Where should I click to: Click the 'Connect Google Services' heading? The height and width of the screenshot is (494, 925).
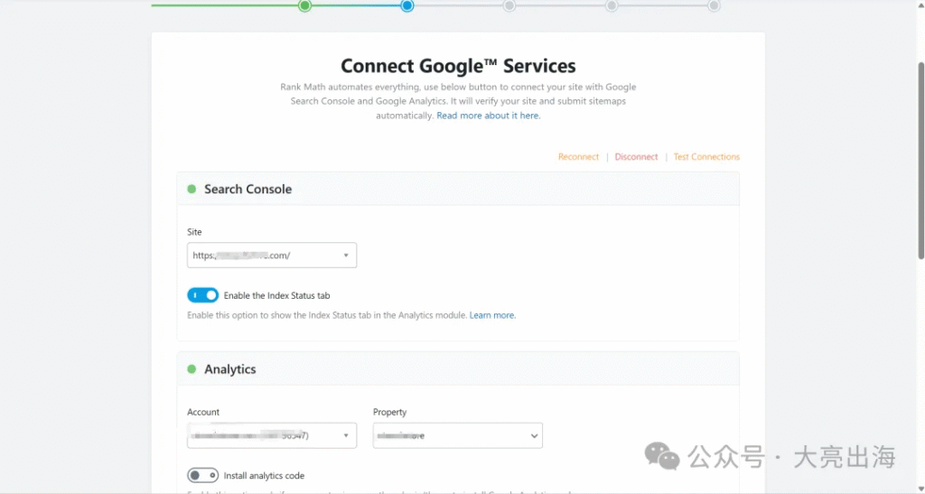(458, 65)
